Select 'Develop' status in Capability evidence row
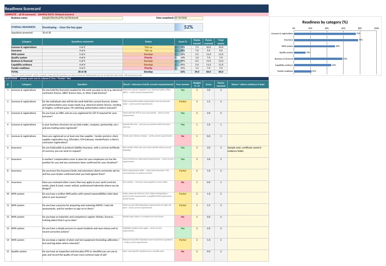The width and height of the screenshot is (386, 266). coord(148,65)
